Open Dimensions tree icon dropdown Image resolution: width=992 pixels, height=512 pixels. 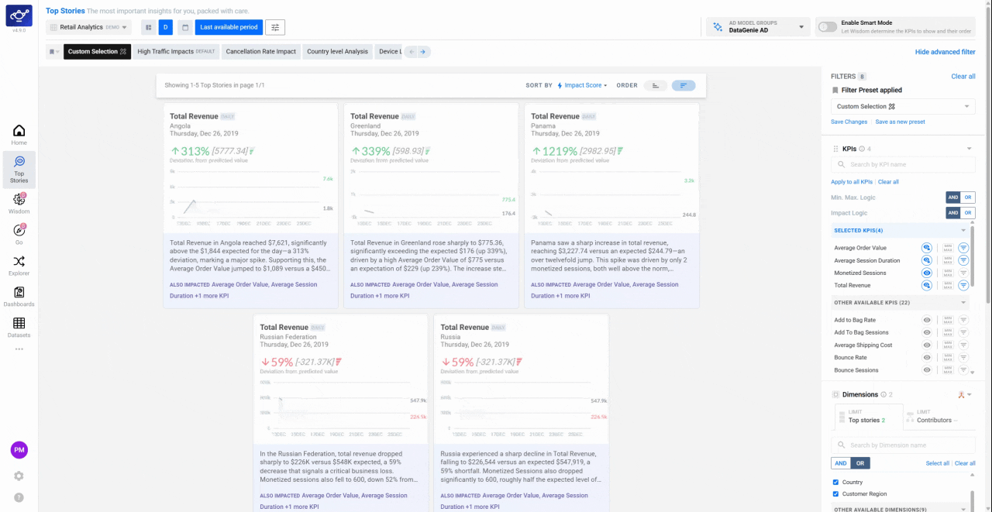tap(965, 394)
